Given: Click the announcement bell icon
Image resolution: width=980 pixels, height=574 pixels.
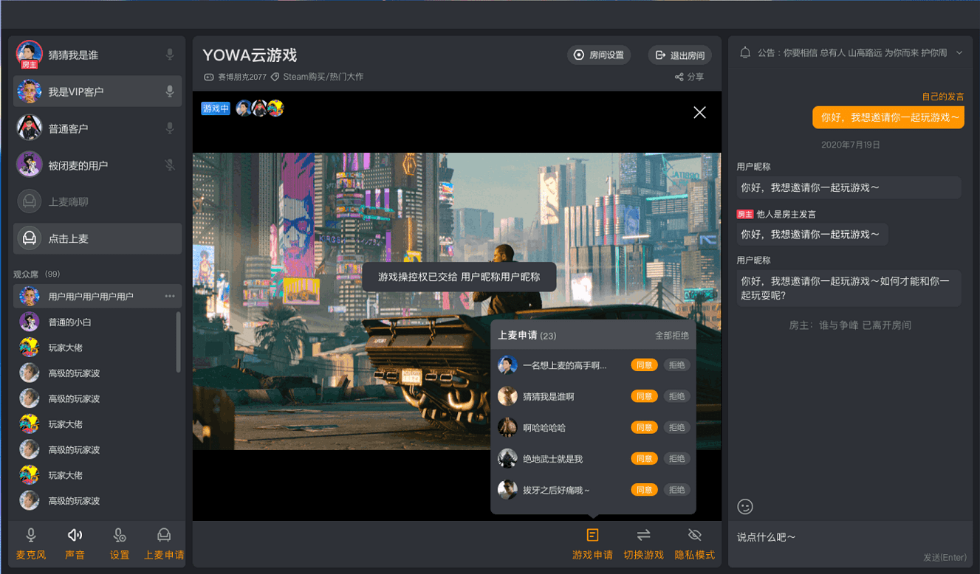Looking at the screenshot, I should (745, 52).
